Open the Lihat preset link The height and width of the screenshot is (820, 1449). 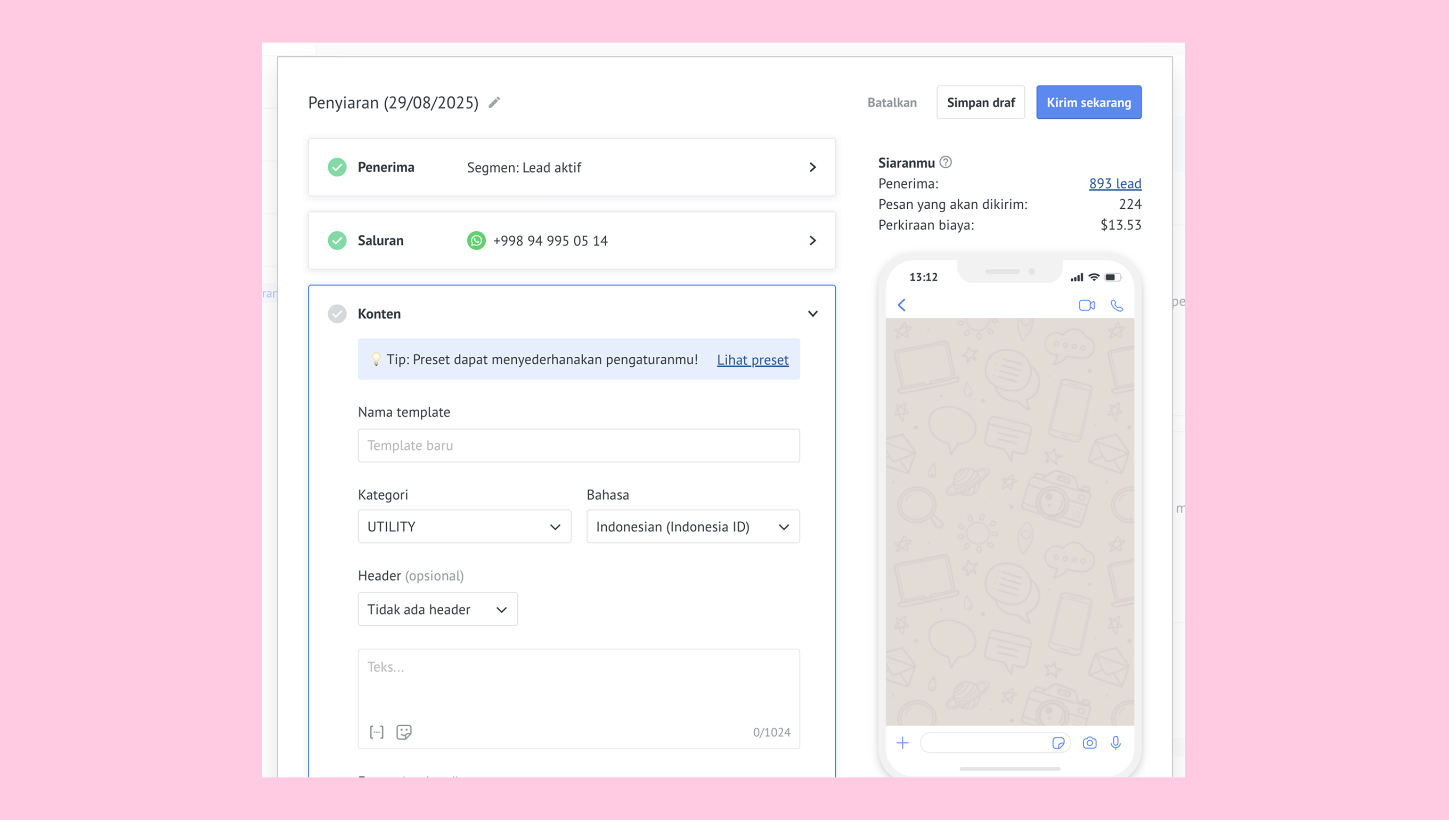coord(752,359)
